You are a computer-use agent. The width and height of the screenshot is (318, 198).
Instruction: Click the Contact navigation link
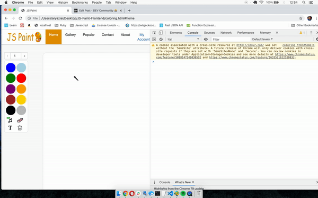coord(108,35)
